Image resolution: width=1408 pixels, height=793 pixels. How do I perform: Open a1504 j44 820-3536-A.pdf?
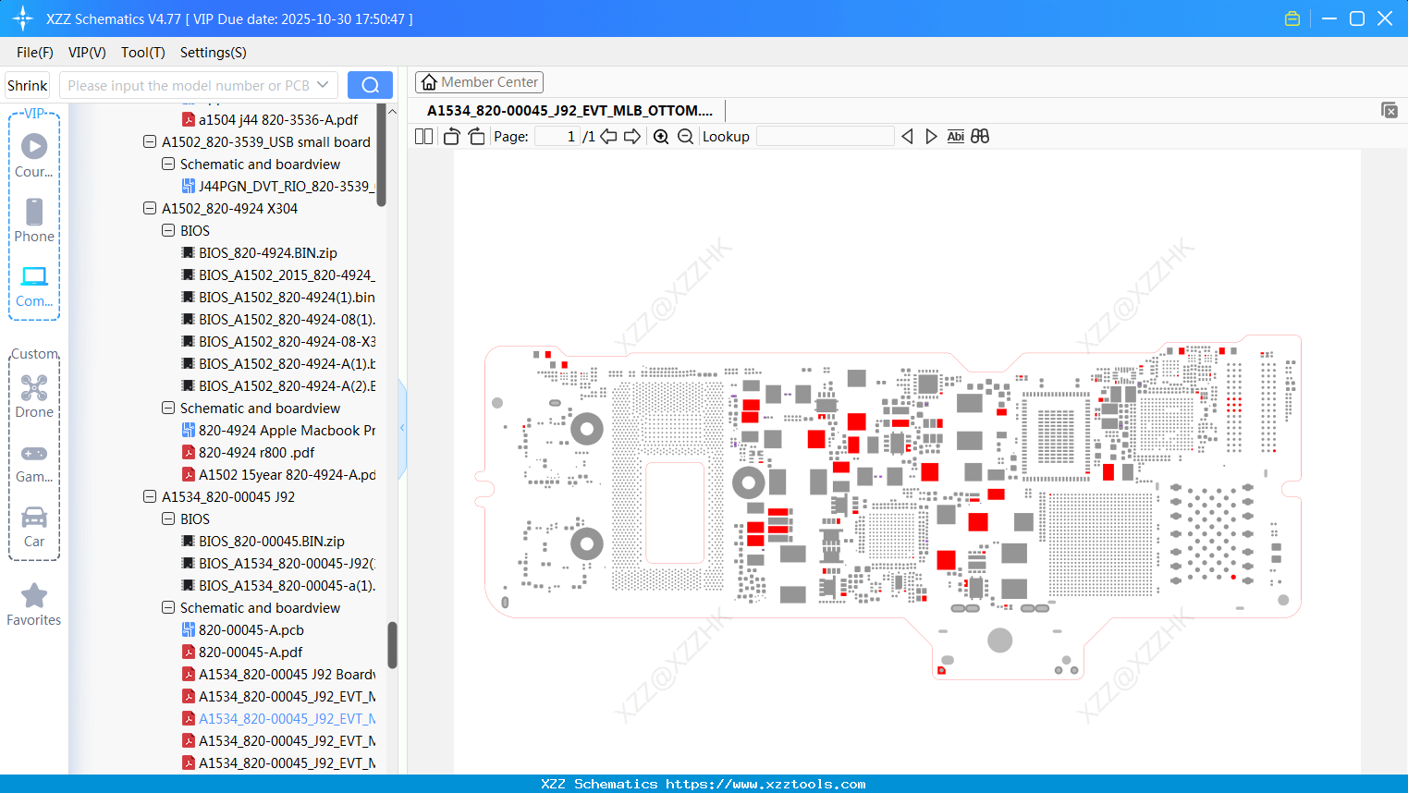point(269,120)
